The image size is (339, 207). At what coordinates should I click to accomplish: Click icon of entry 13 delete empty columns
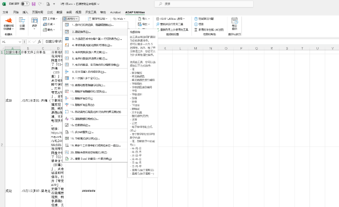[67, 105]
